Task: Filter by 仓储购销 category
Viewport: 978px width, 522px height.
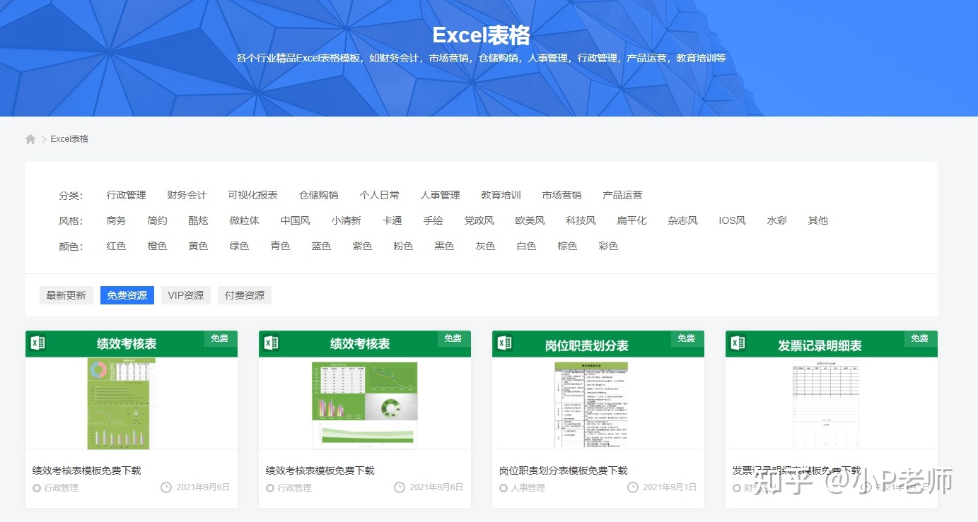Action: point(319,195)
